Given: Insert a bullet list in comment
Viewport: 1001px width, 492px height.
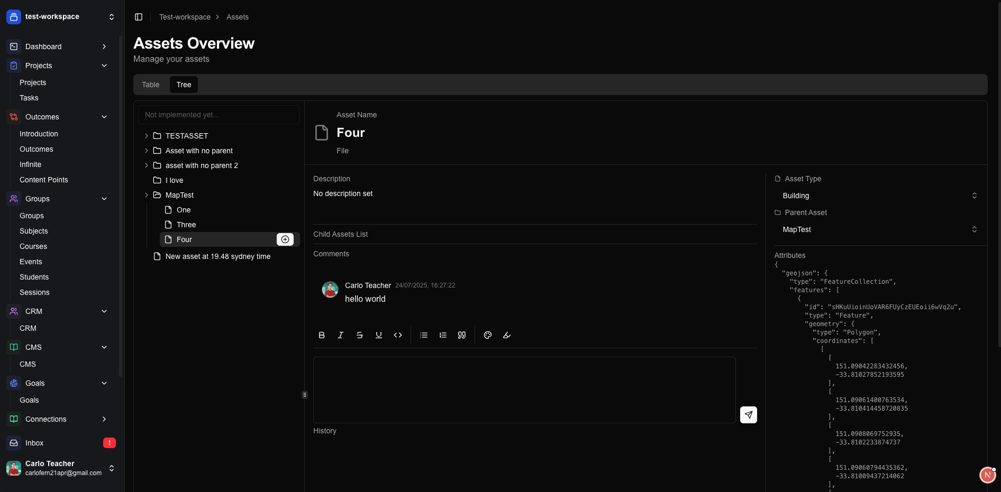Looking at the screenshot, I should coord(424,335).
